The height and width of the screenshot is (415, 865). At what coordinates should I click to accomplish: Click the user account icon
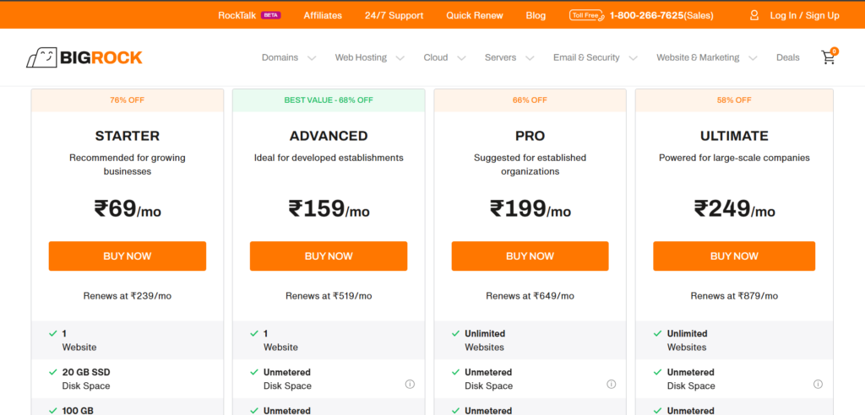(x=754, y=15)
